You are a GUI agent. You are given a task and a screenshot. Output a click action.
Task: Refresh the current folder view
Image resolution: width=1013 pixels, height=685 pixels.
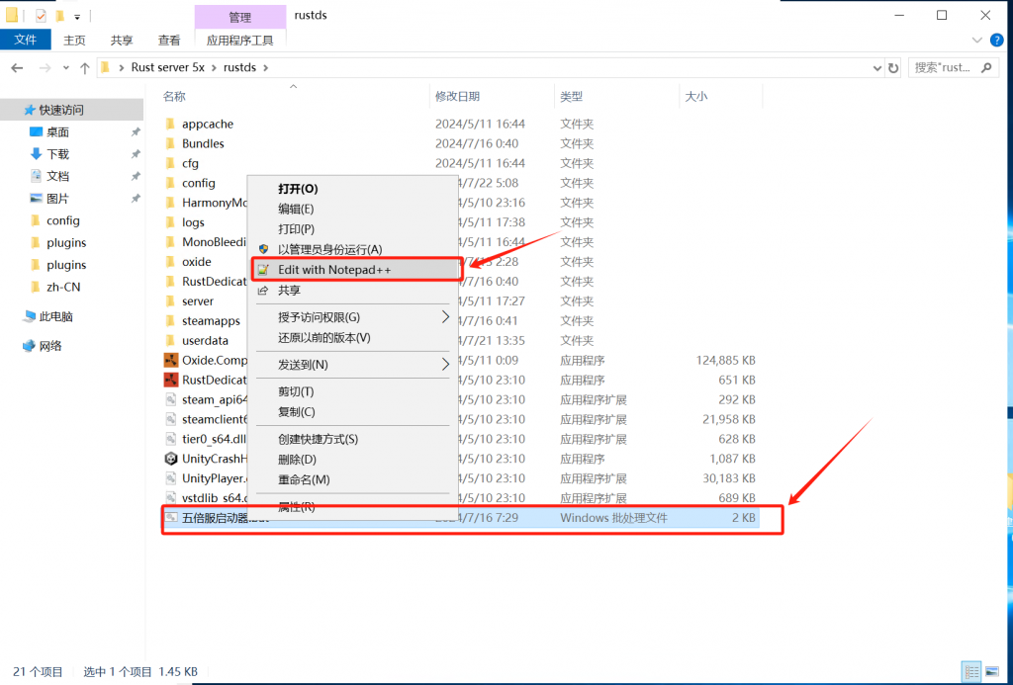point(893,68)
